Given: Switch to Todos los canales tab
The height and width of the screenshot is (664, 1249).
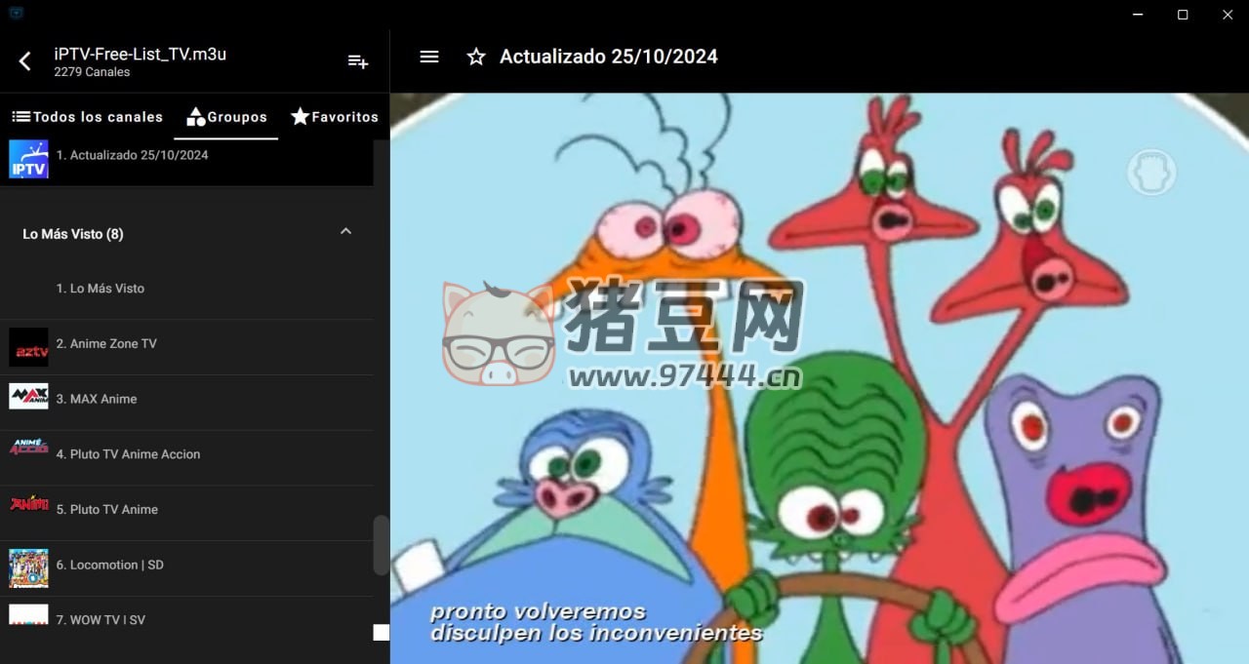Looking at the screenshot, I should click(88, 117).
